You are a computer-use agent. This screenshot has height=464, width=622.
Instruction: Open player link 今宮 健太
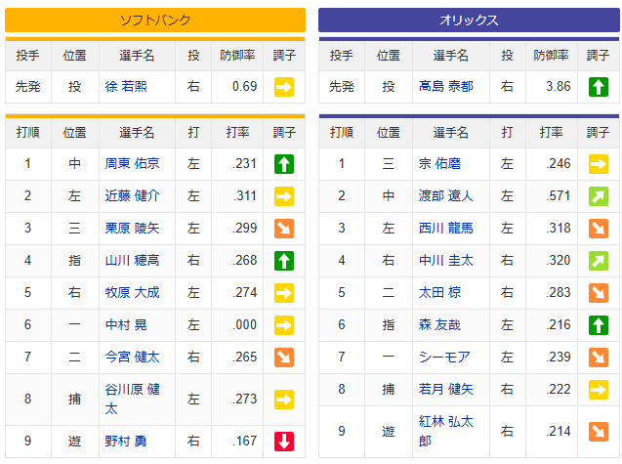click(x=132, y=357)
